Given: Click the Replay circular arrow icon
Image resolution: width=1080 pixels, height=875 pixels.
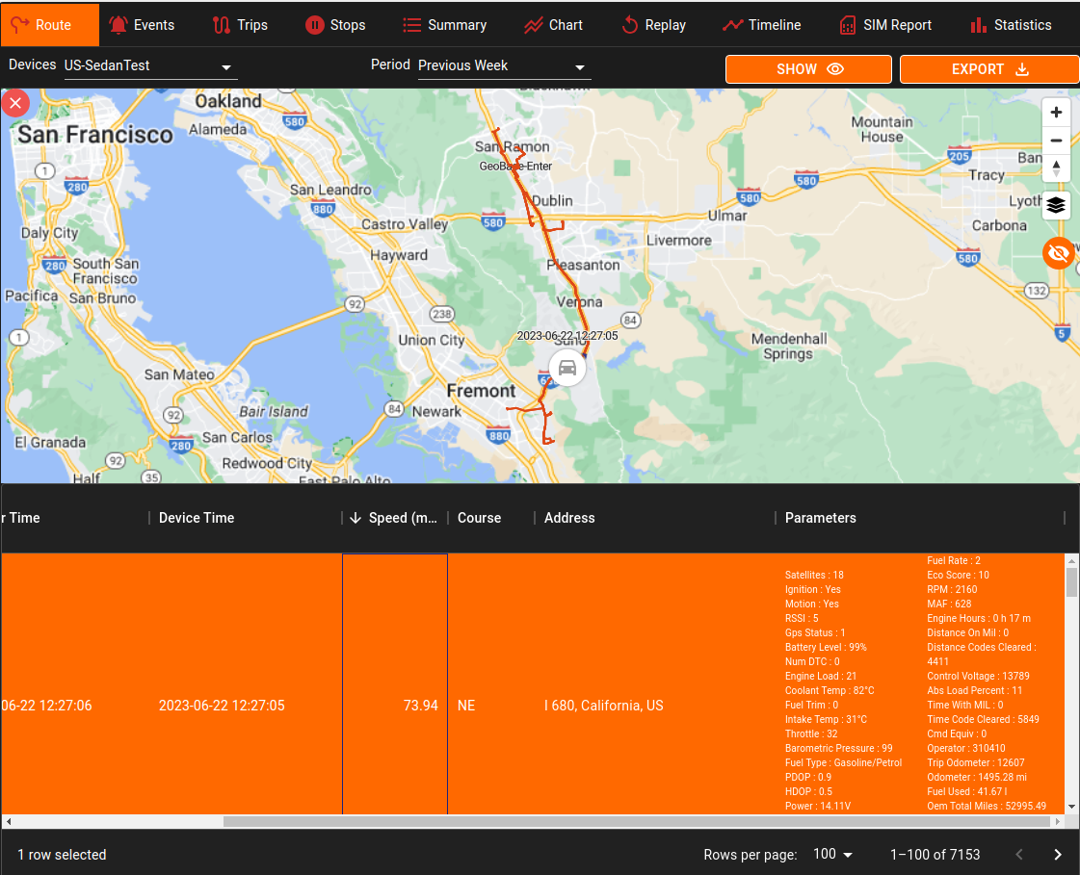Looking at the screenshot, I should (629, 25).
